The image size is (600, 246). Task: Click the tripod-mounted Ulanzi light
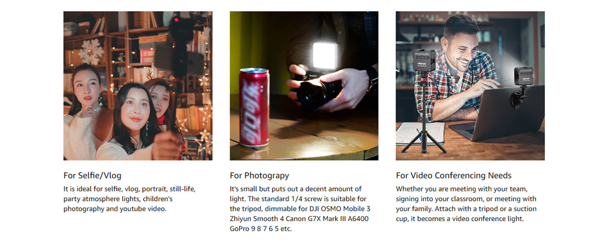[424, 60]
